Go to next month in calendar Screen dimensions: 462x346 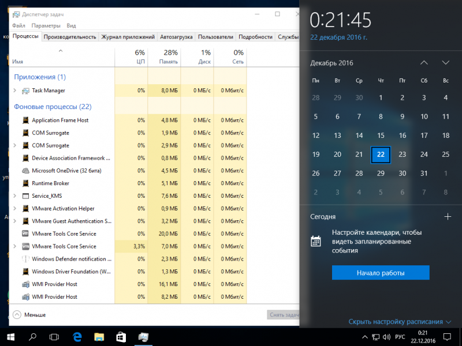[x=445, y=63]
